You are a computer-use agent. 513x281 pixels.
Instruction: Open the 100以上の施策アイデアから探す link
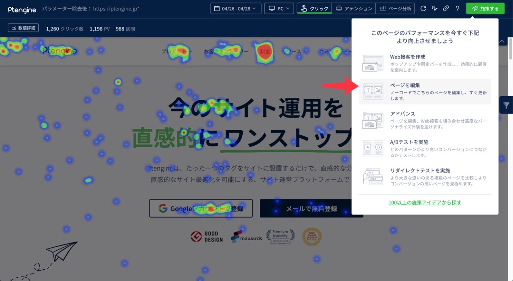click(x=425, y=202)
